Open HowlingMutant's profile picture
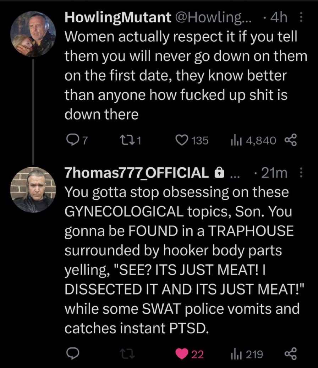 33,34
